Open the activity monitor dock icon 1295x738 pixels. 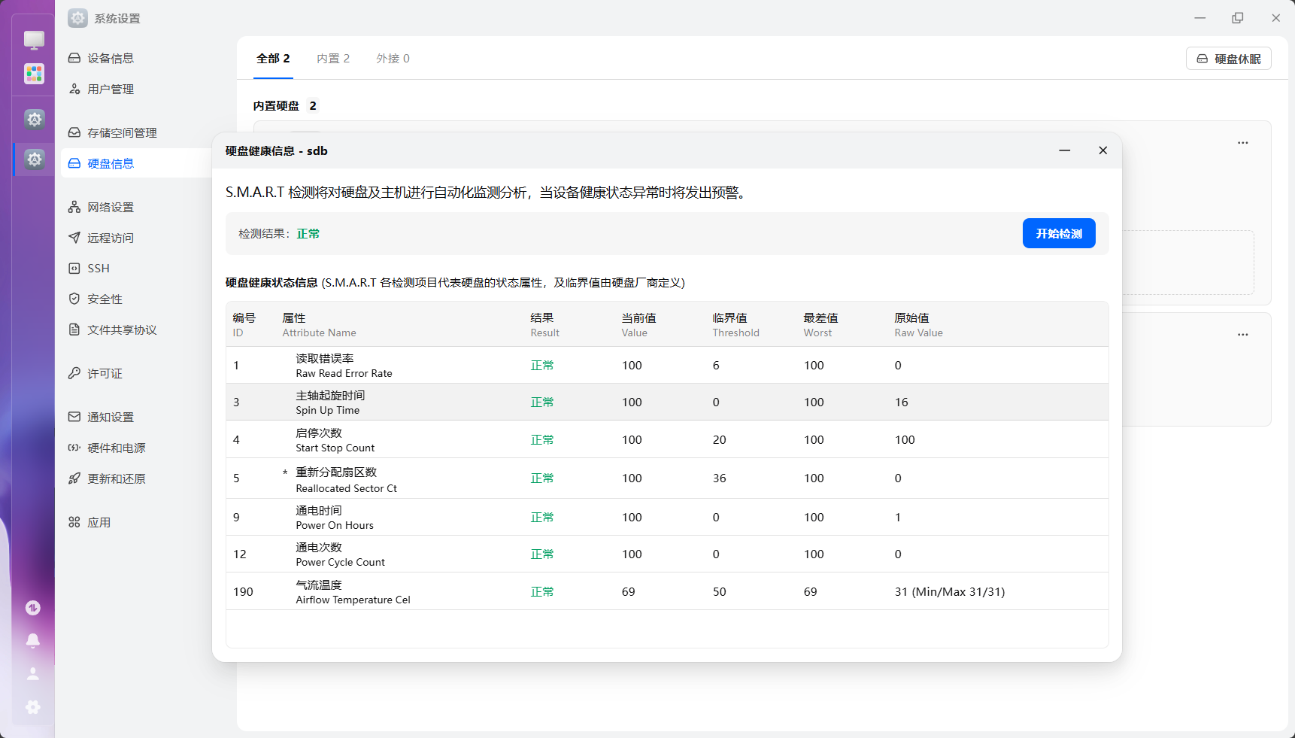click(33, 608)
